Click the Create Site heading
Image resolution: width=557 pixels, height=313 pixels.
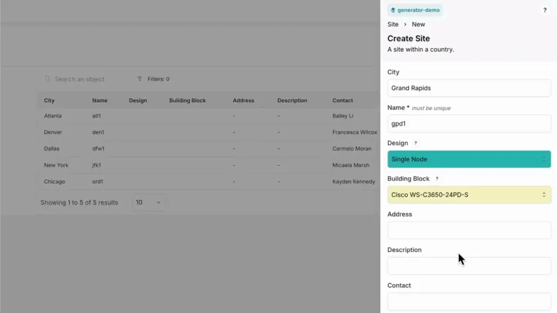pyautogui.click(x=409, y=39)
